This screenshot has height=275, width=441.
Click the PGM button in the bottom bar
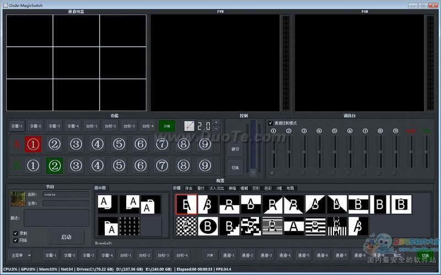[x=210, y=255]
